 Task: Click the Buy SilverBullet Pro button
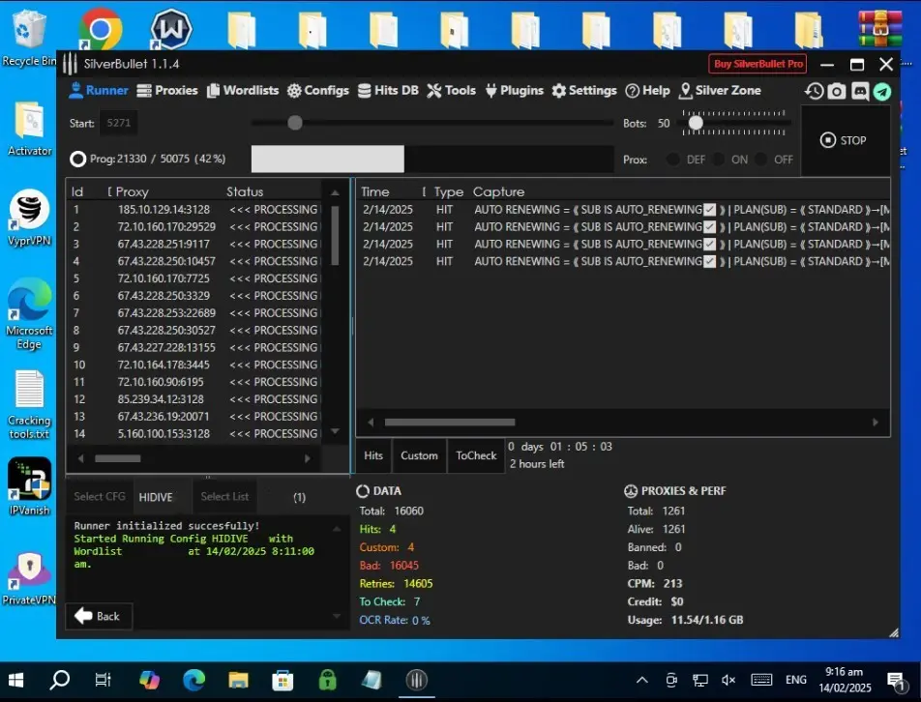pyautogui.click(x=758, y=64)
